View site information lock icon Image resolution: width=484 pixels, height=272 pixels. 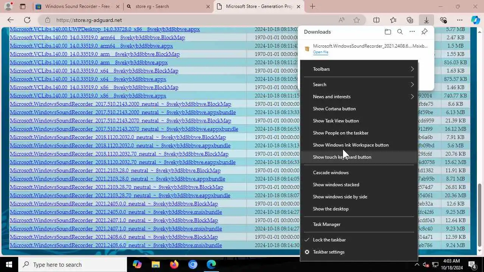coord(47,20)
